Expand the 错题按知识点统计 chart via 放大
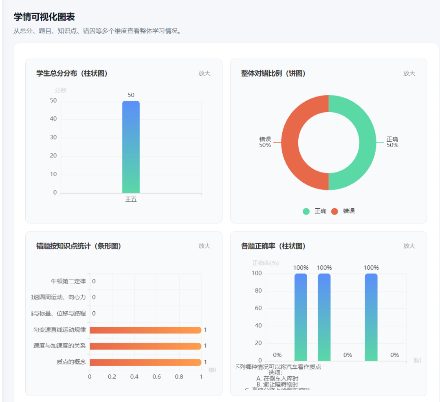The image size is (440, 402). pos(204,246)
